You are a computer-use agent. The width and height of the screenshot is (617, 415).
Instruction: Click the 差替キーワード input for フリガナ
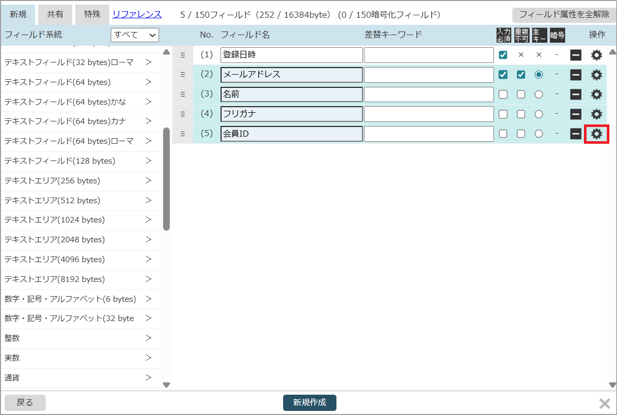(428, 114)
